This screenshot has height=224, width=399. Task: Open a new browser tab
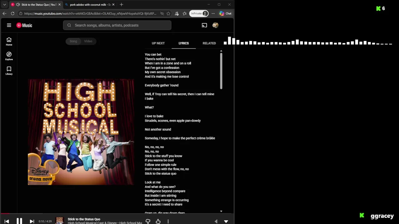121,5
